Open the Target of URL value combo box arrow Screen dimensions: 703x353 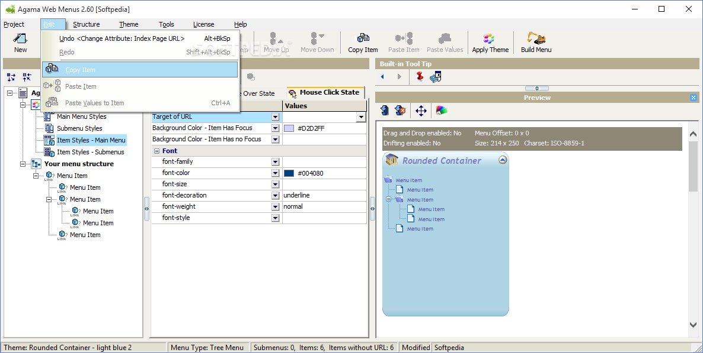[360, 117]
